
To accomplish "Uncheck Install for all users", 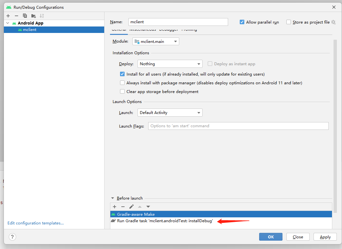I will point(122,74).
